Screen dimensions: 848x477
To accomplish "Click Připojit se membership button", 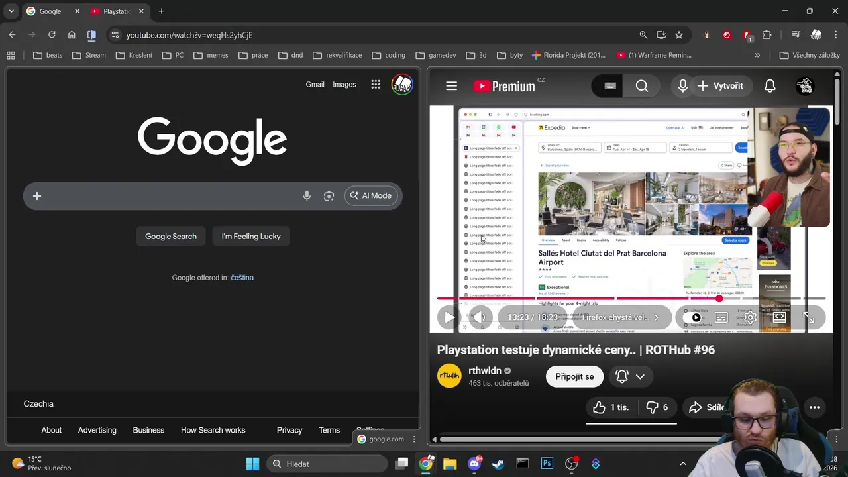I will [574, 376].
